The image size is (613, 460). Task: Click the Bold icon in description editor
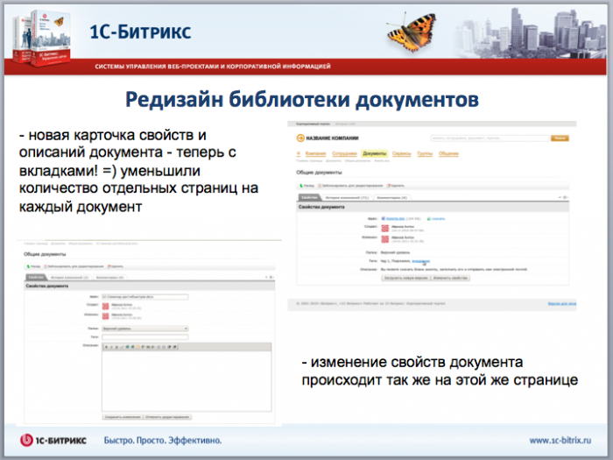106,347
